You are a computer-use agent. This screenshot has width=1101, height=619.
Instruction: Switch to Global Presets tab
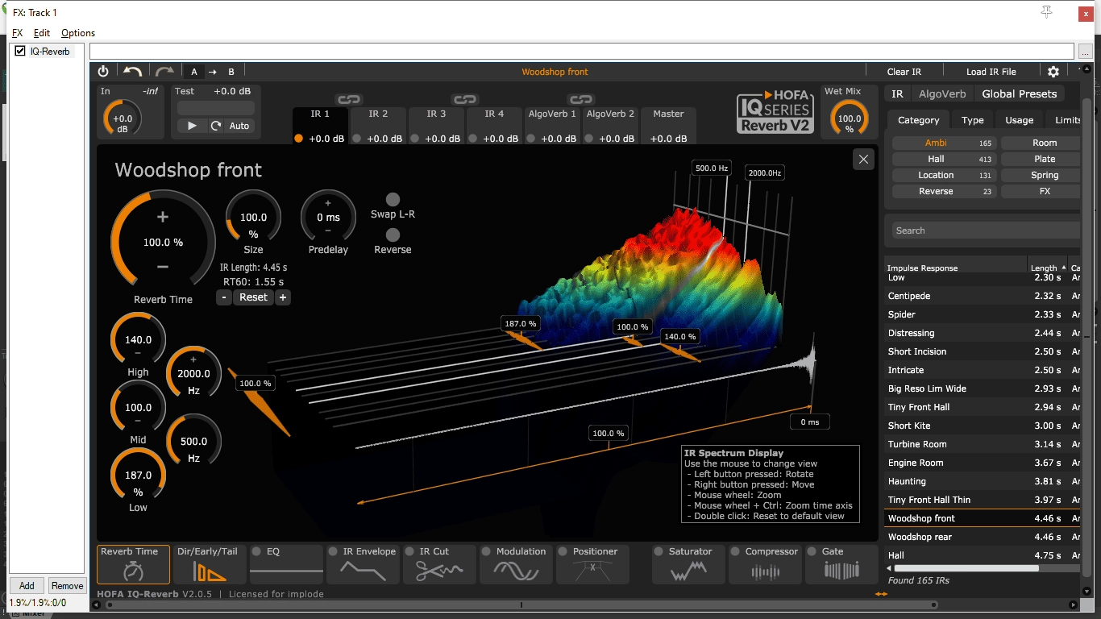coord(1019,93)
